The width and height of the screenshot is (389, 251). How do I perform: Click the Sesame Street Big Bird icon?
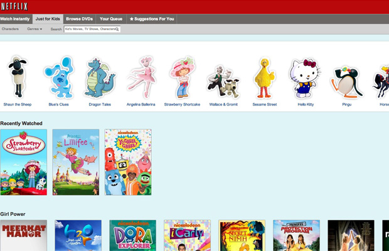point(264,77)
